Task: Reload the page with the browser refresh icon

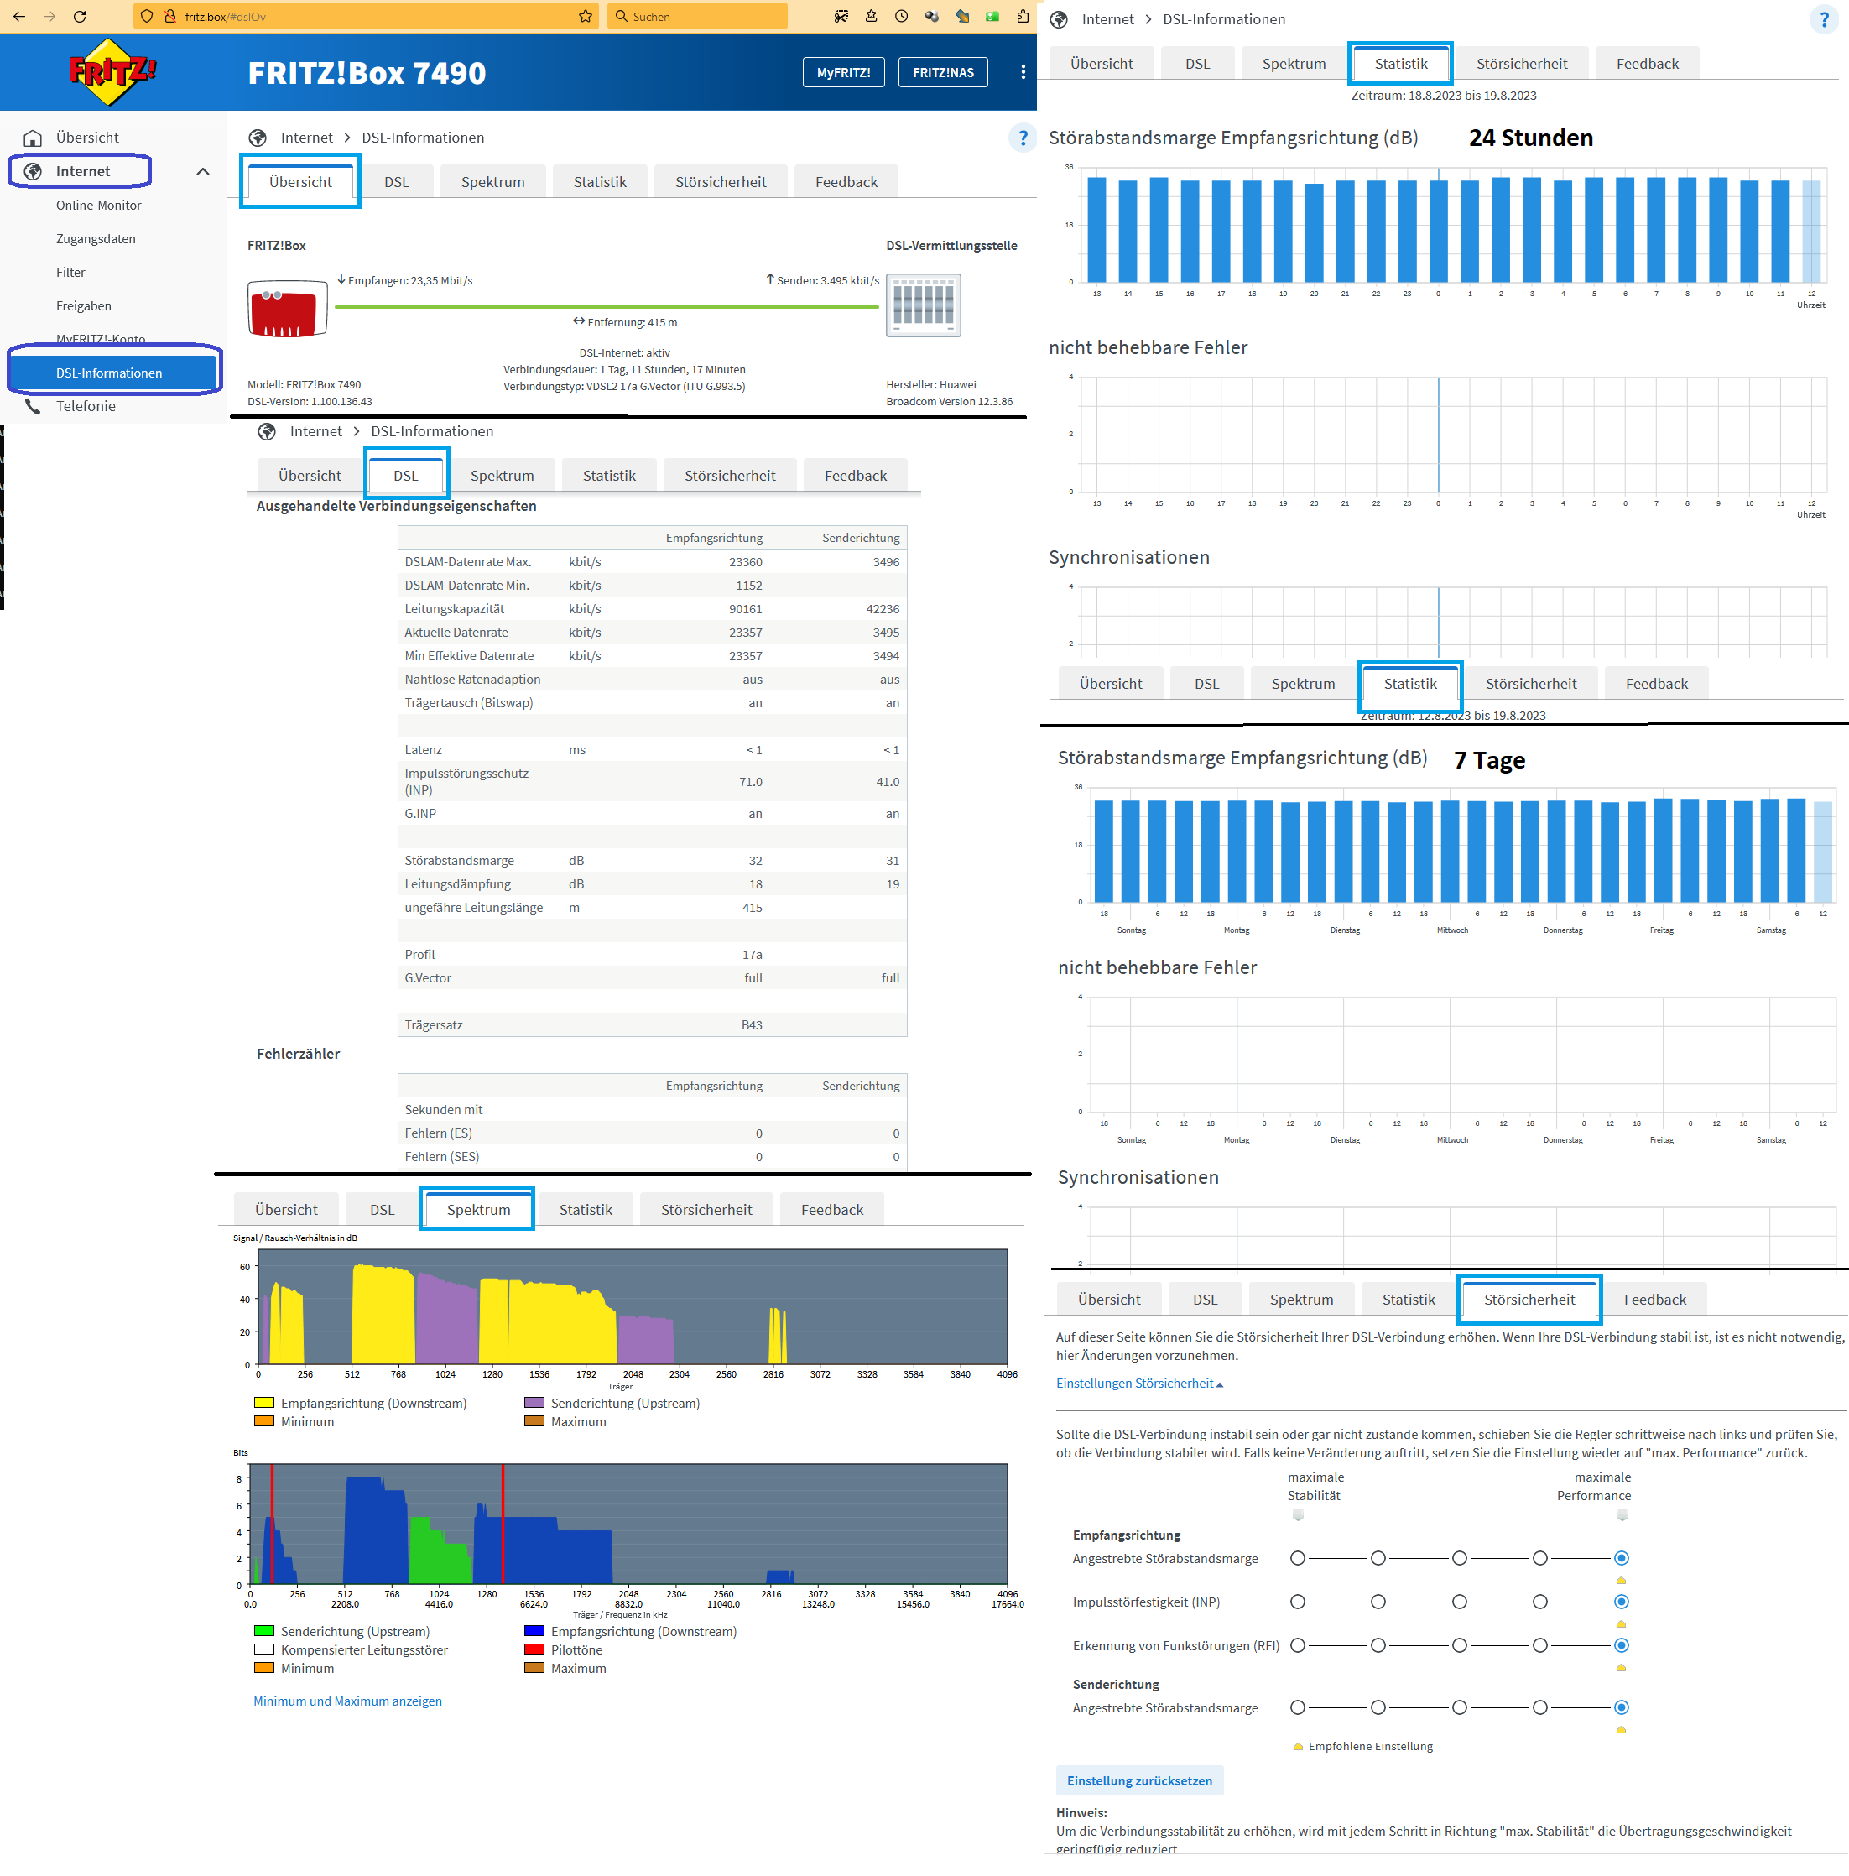Action: tap(80, 17)
